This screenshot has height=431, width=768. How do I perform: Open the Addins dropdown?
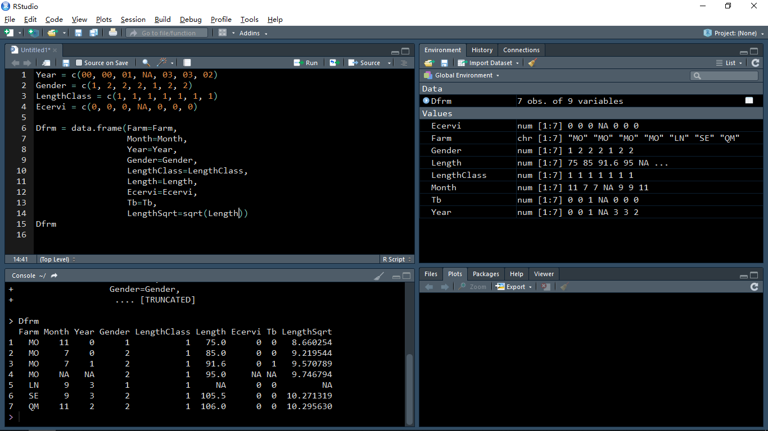pos(253,33)
